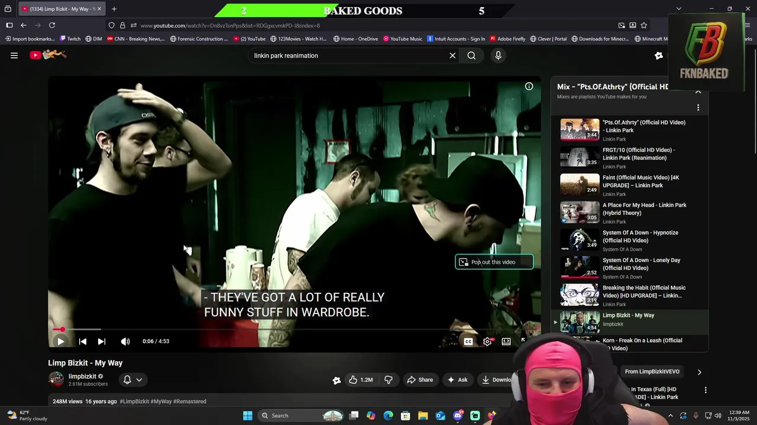Image resolution: width=757 pixels, height=425 pixels.
Task: Bookmark this page with the star icon
Action: click(643, 25)
